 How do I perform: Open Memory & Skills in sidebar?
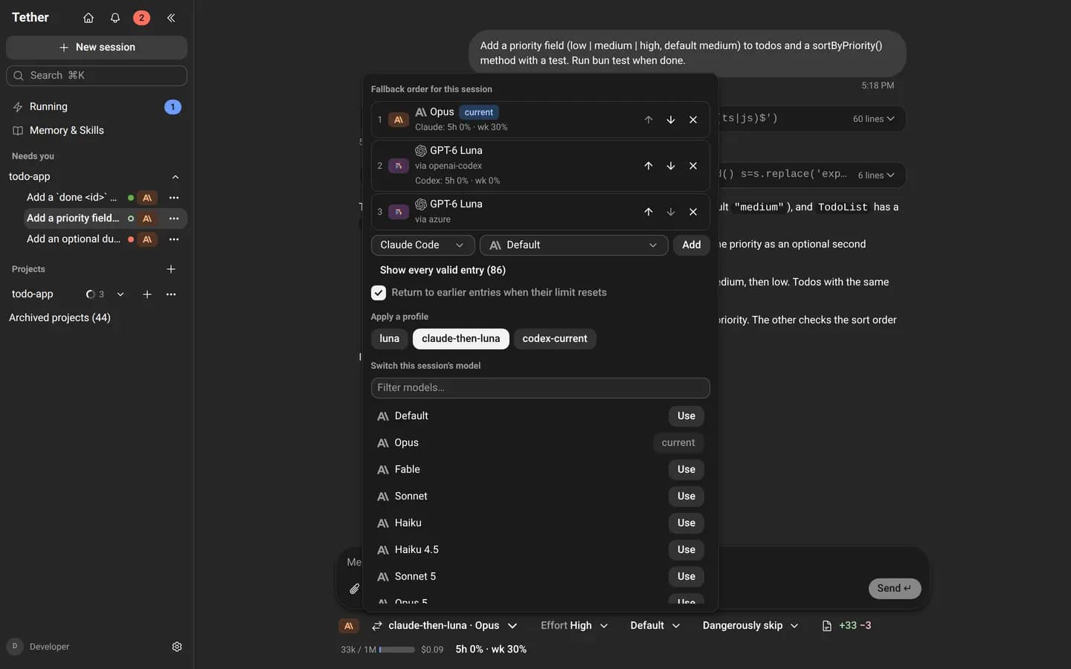tap(97, 131)
